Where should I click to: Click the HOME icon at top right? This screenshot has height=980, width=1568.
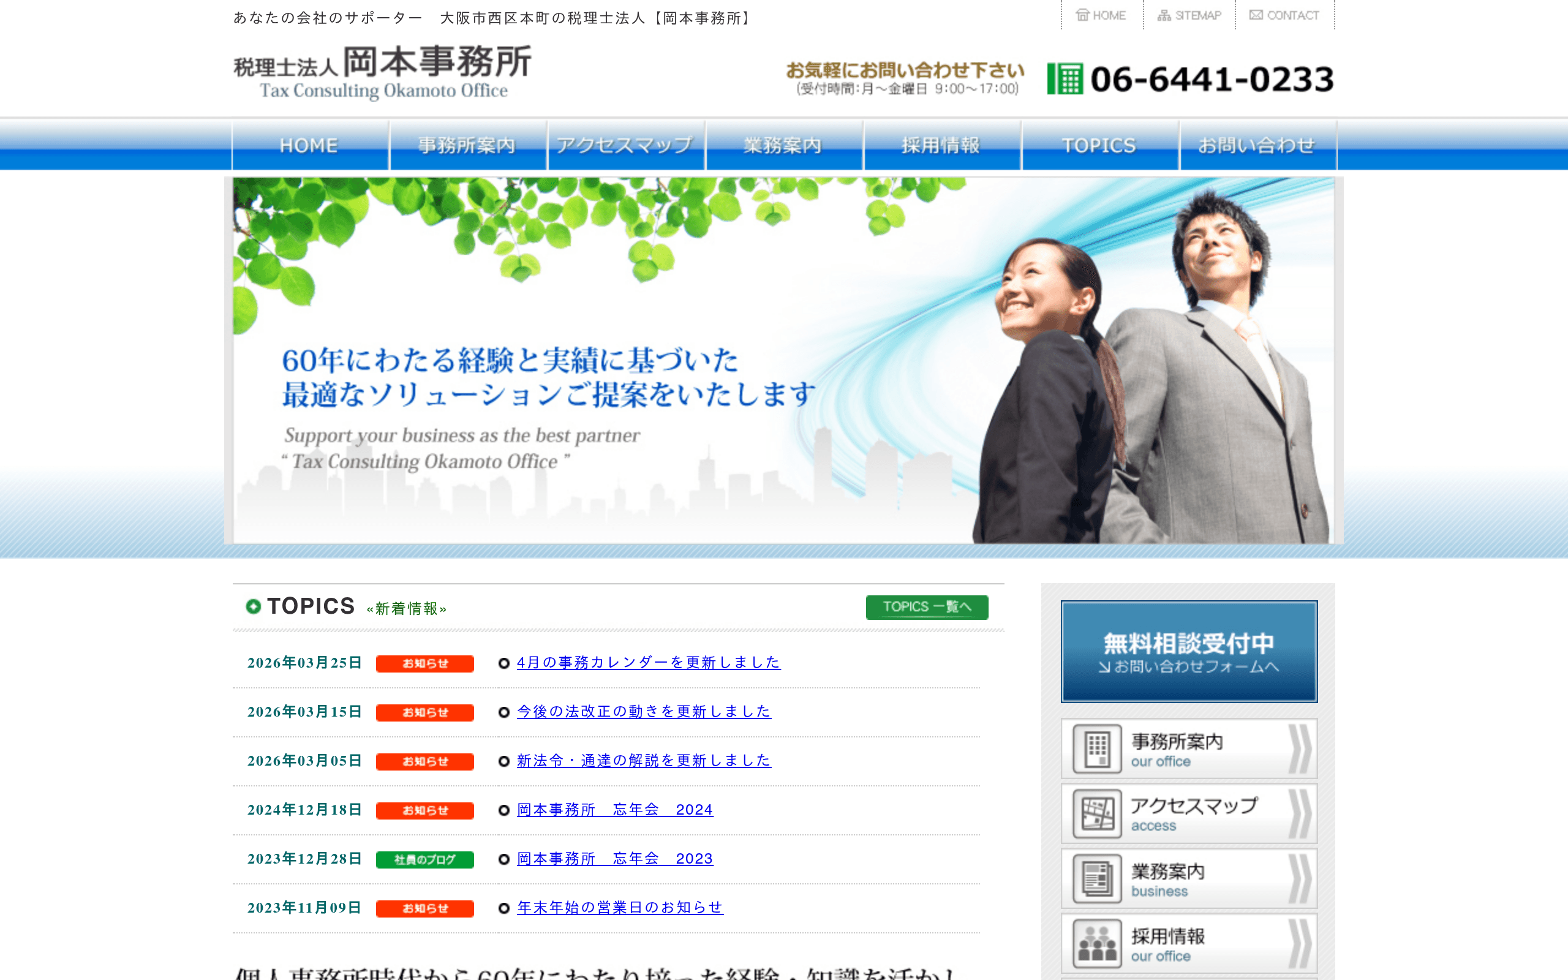pos(1084,14)
